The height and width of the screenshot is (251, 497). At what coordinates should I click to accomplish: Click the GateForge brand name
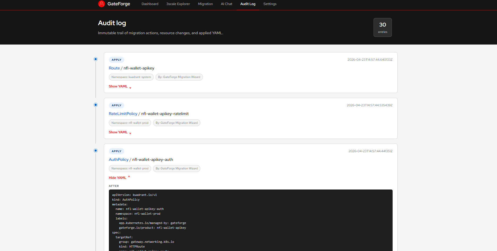119,4
